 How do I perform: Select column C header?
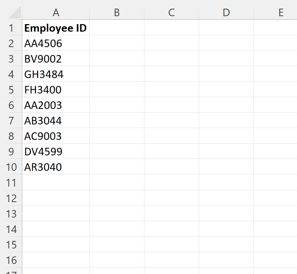(171, 12)
